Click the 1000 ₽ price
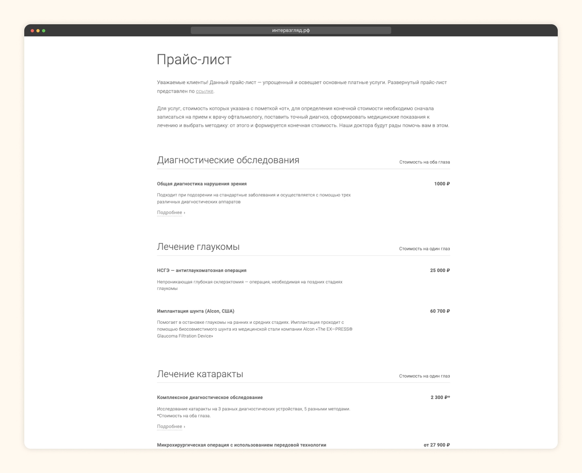The width and height of the screenshot is (582, 473). [x=442, y=184]
